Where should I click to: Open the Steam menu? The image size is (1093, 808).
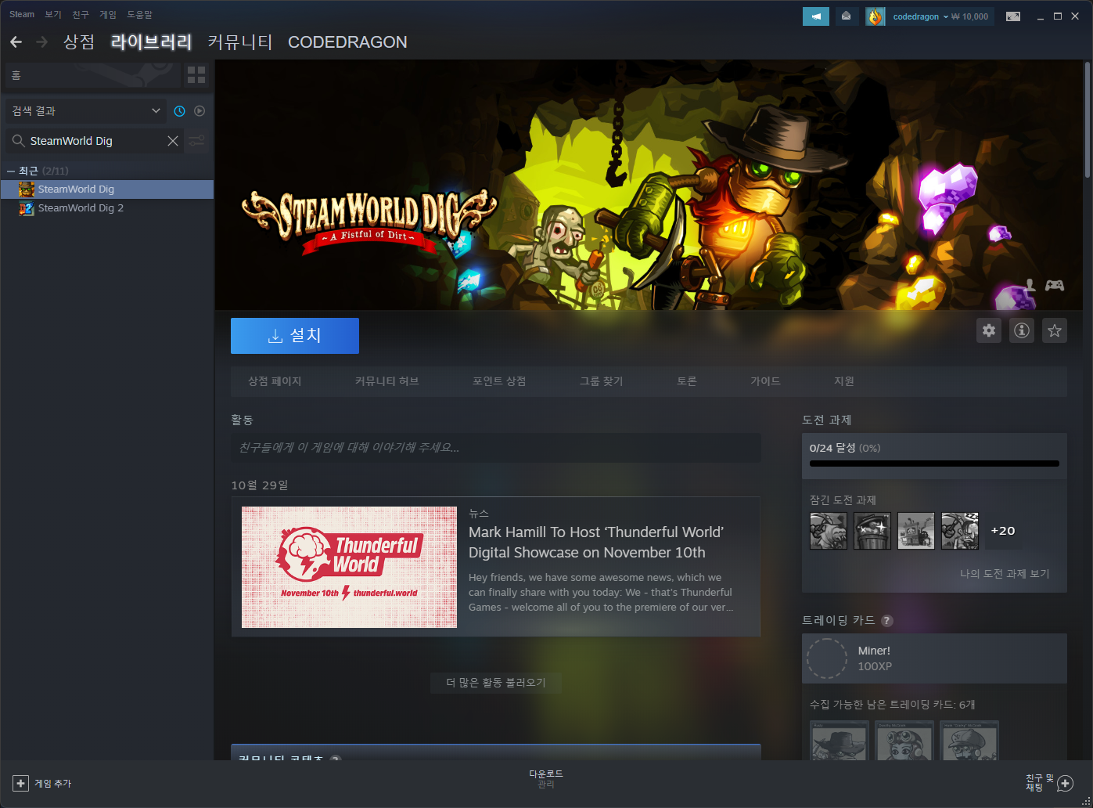coord(22,14)
